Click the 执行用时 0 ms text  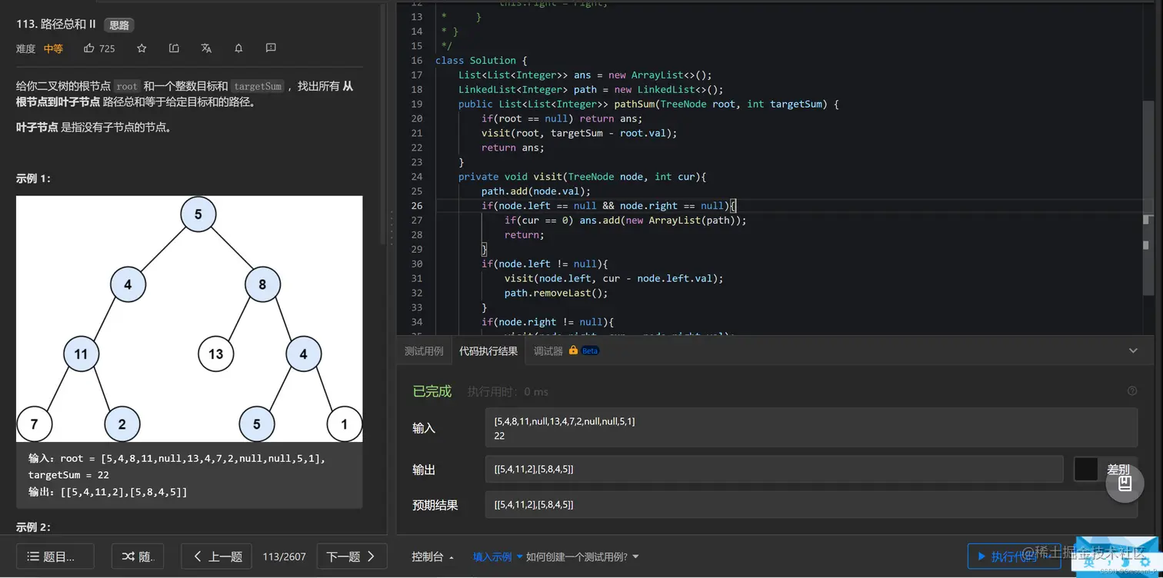pyautogui.click(x=508, y=392)
